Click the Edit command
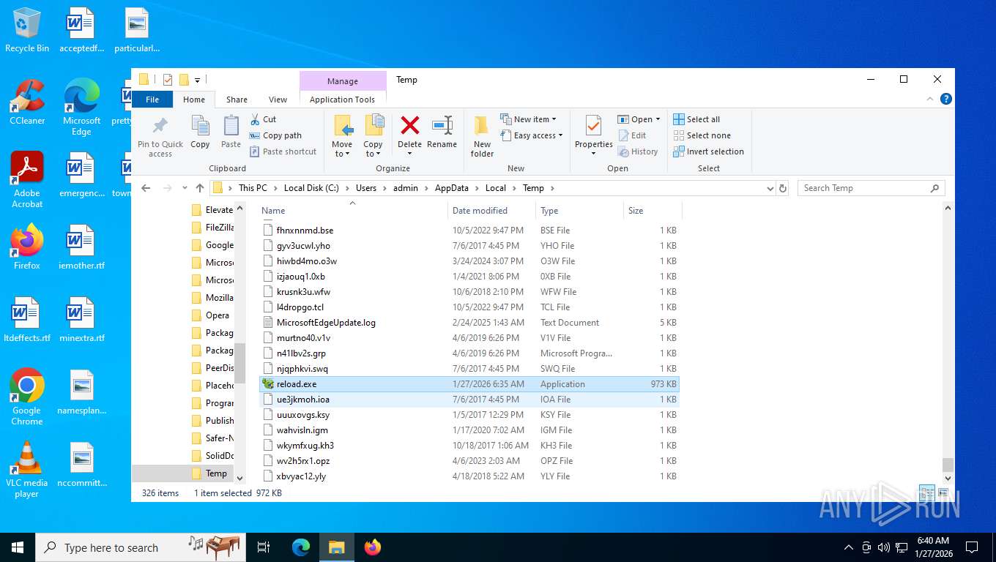The image size is (996, 562). pos(633,135)
